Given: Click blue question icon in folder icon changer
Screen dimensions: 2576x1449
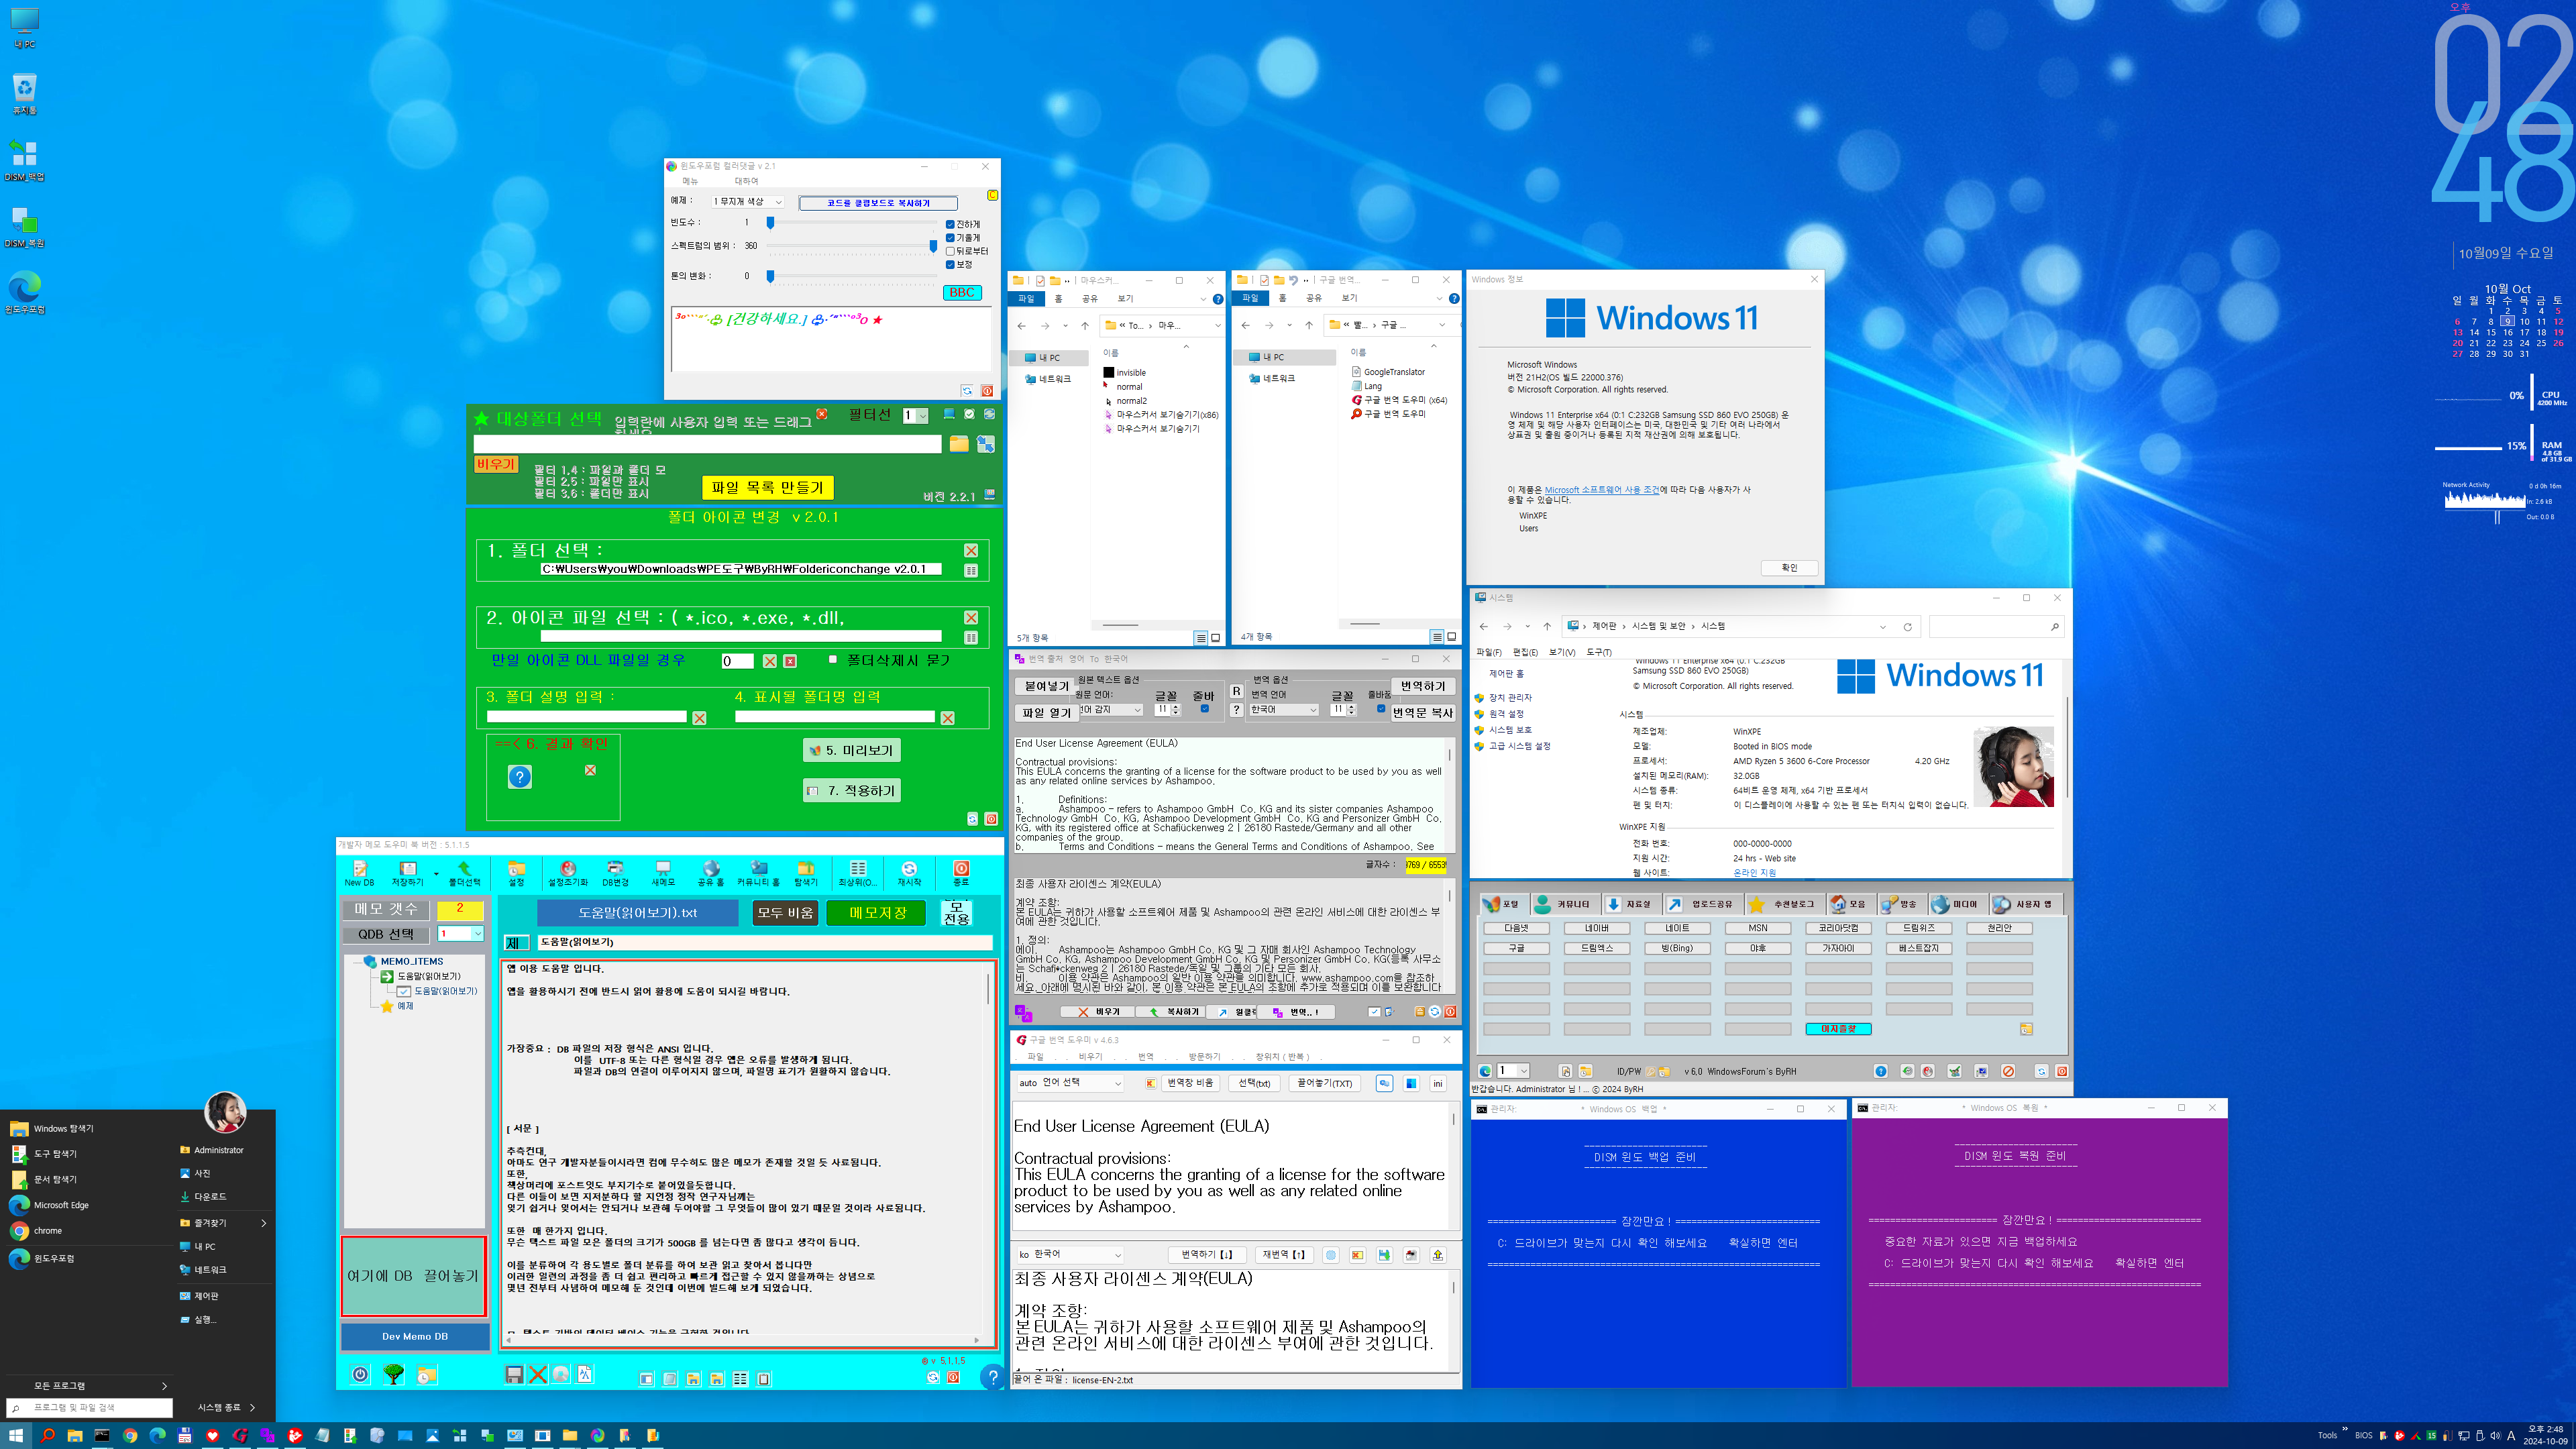Looking at the screenshot, I should (520, 777).
